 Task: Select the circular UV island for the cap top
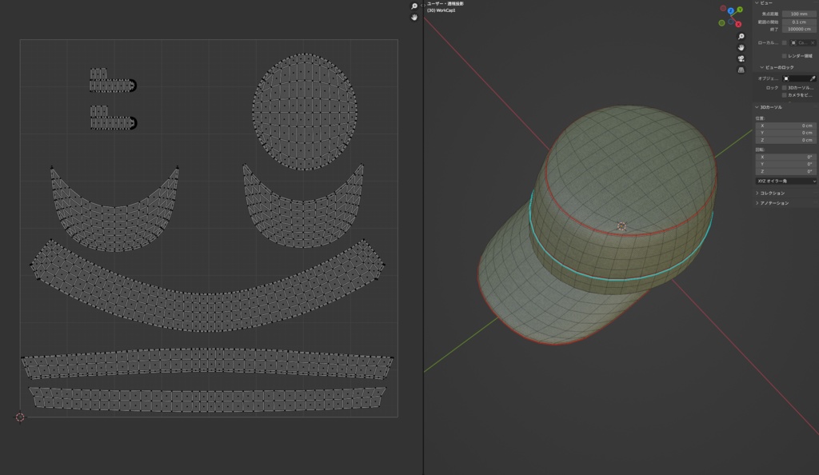[305, 112]
